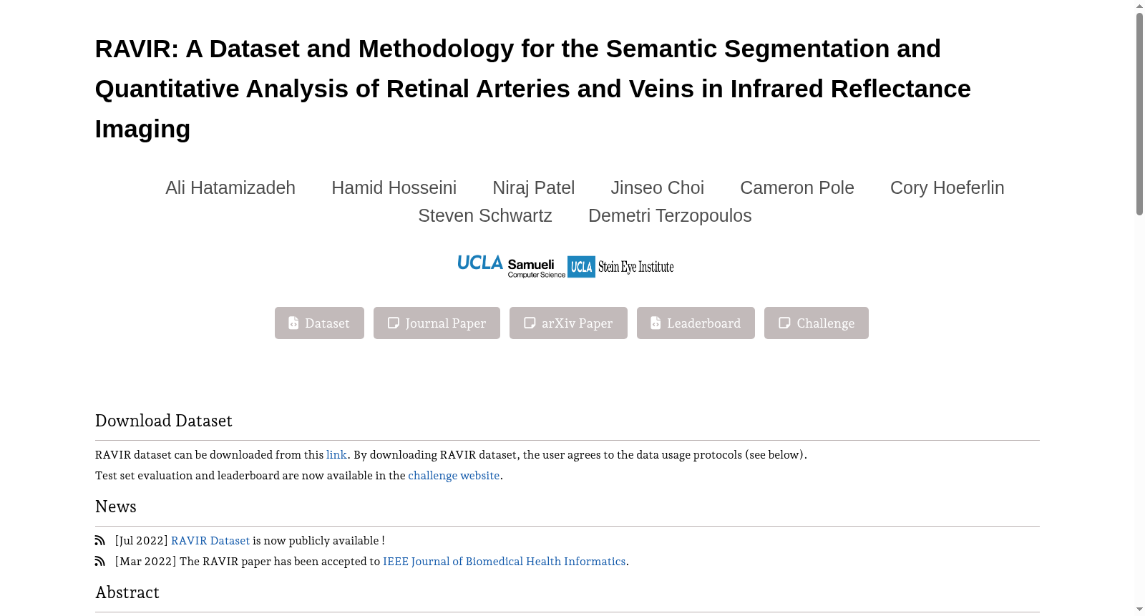Click the RSS icon beside Jul 2022 news
Image resolution: width=1145 pixels, height=616 pixels.
[x=100, y=541]
